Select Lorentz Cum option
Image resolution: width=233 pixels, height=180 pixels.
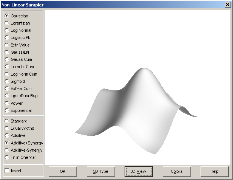pyautogui.click(x=19, y=67)
